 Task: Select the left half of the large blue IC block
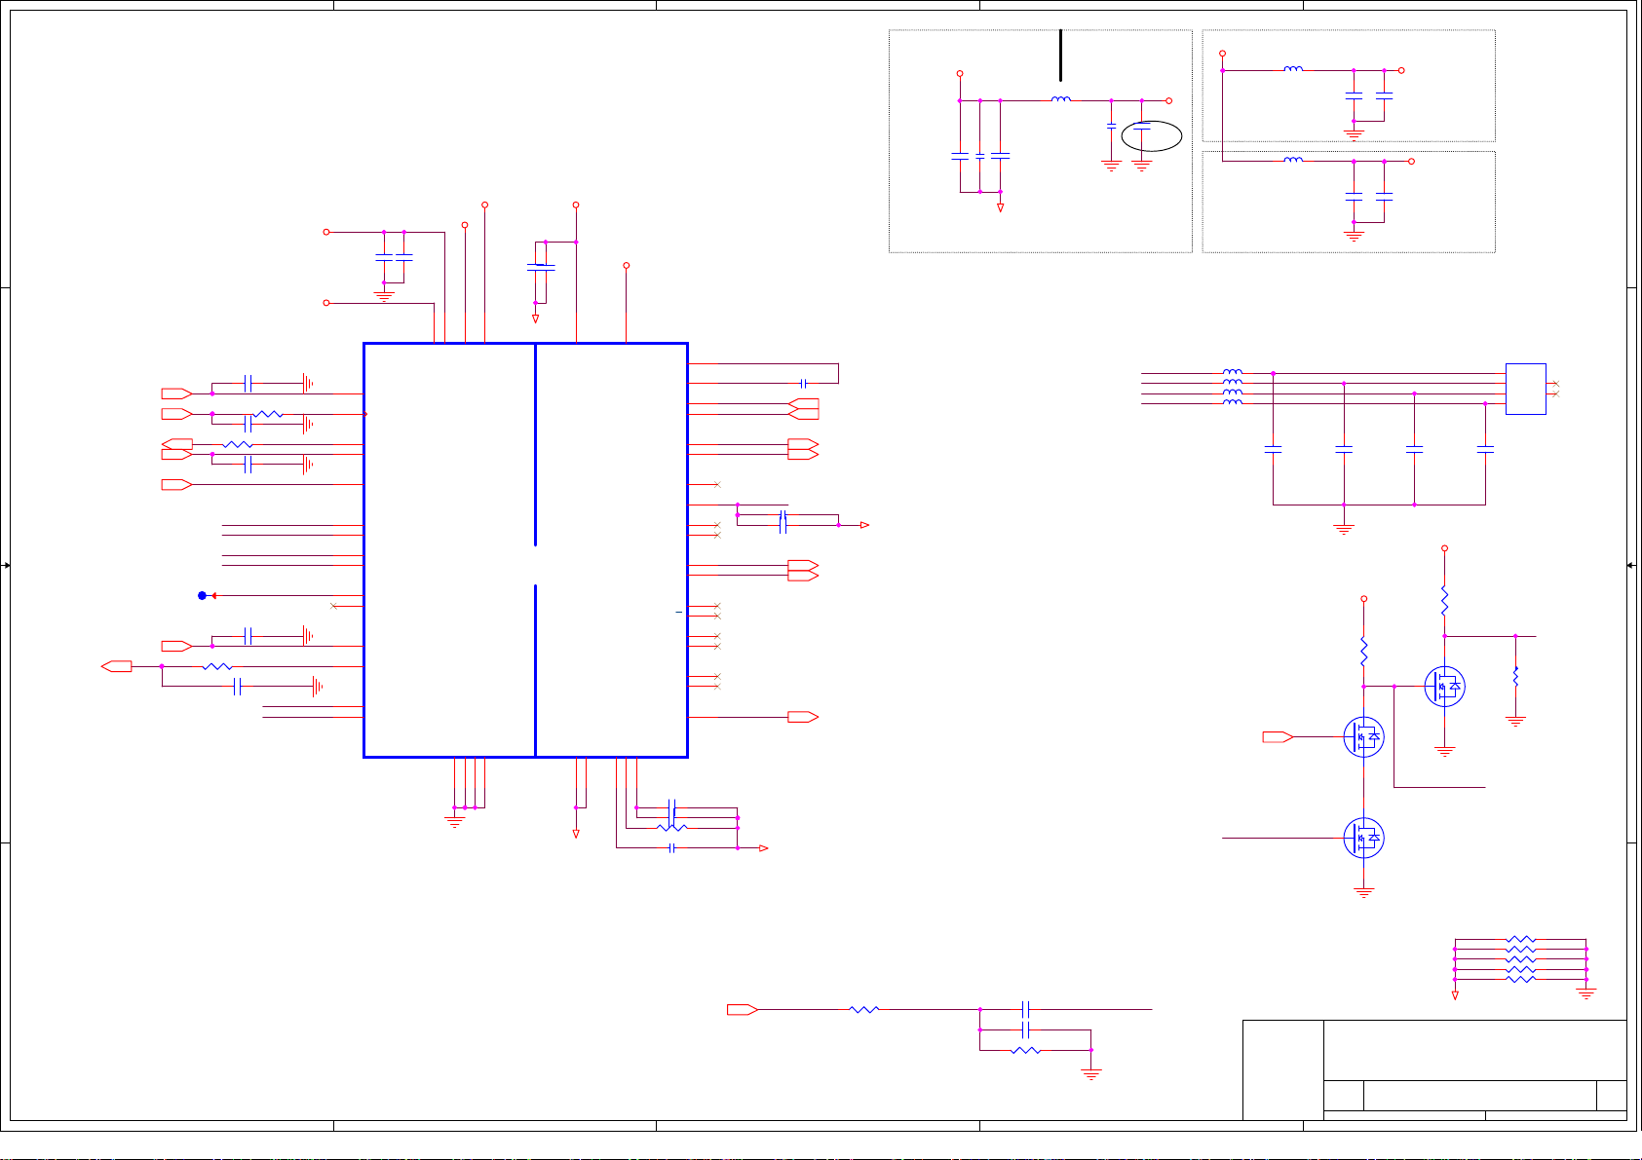pos(449,550)
